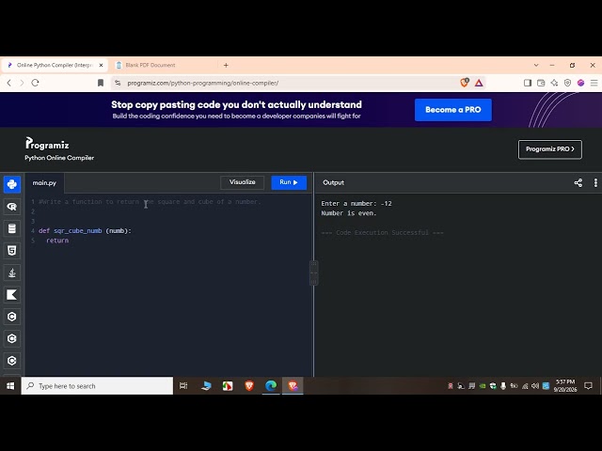Bookmark this page via the bookmark icon
This screenshot has width=602, height=451.
[x=101, y=83]
